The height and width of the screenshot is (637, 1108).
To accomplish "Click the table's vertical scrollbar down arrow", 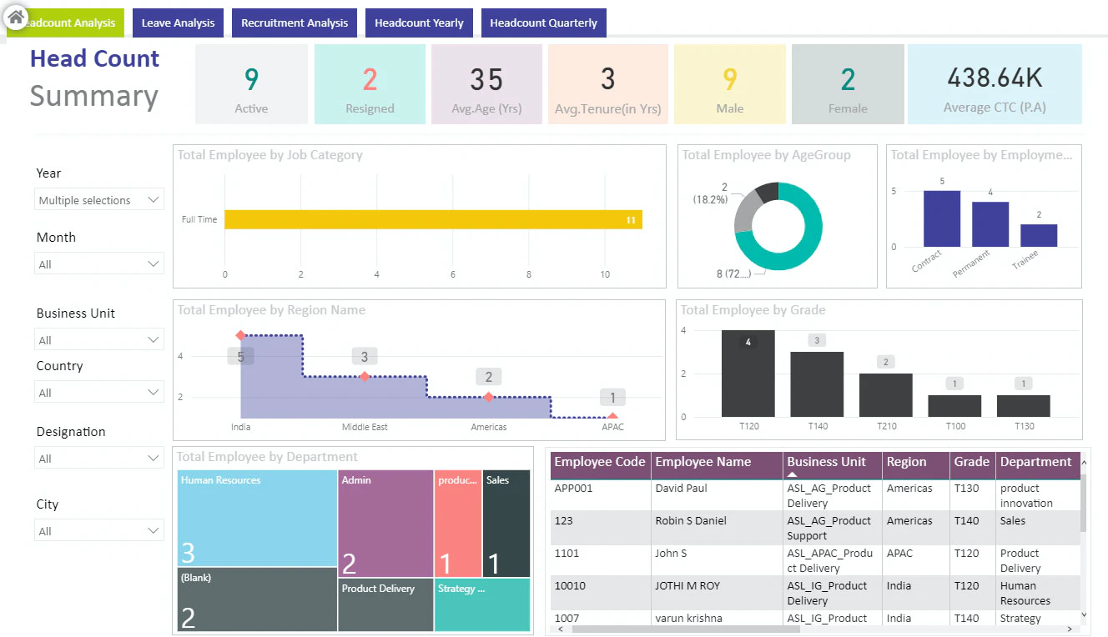I will (x=1084, y=614).
